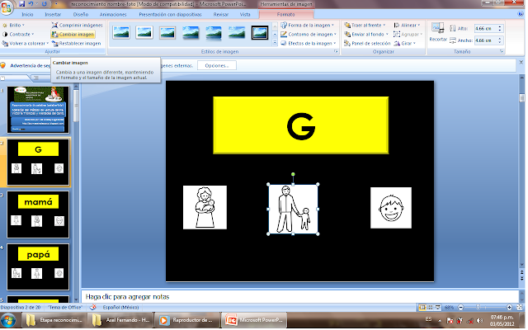Open Axel Fernando folder in taskbar
528x330 pixels.
(x=121, y=320)
